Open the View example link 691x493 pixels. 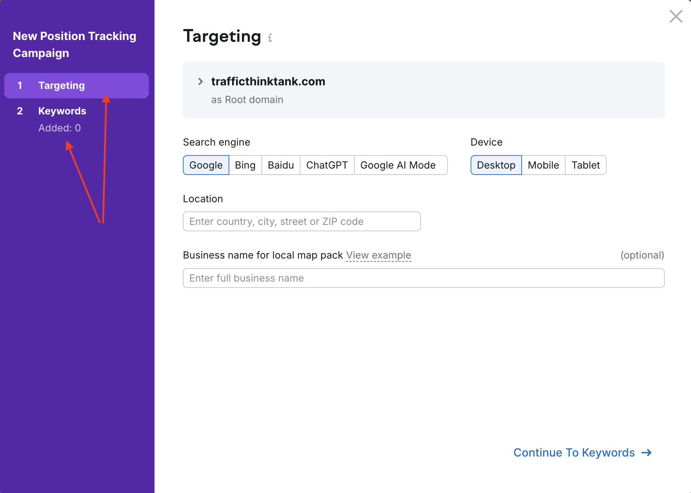tap(378, 255)
